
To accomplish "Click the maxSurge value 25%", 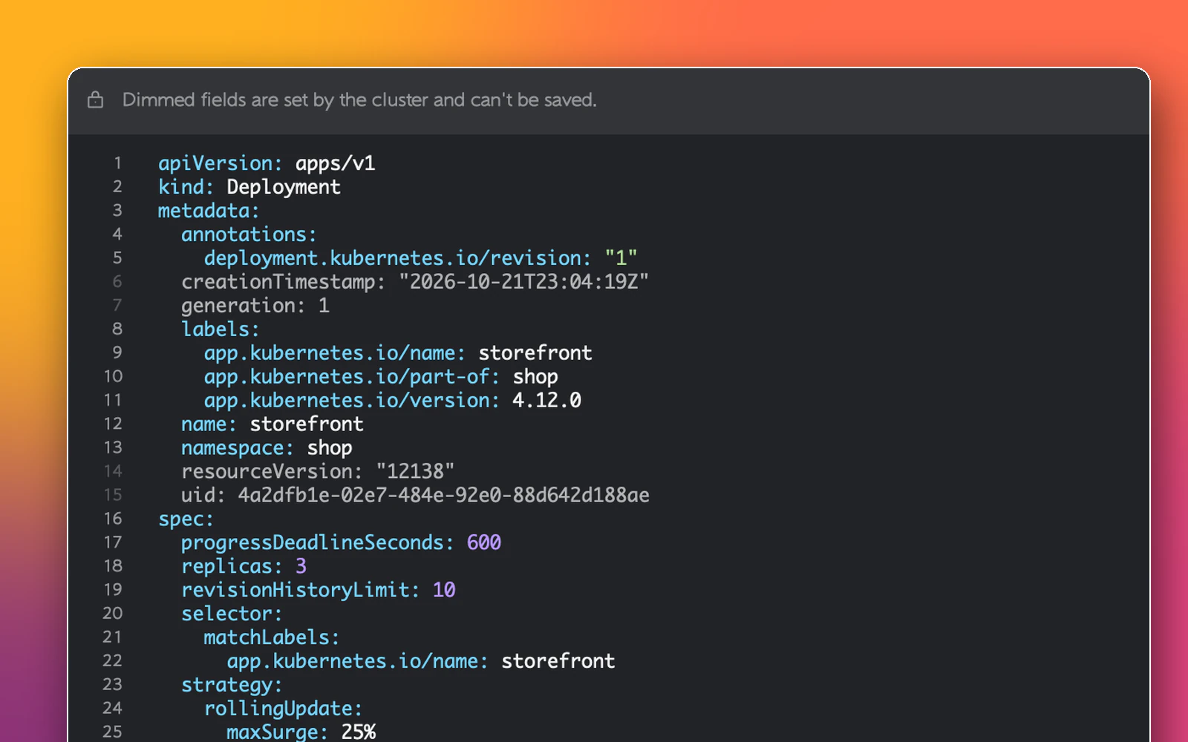I will (x=359, y=733).
